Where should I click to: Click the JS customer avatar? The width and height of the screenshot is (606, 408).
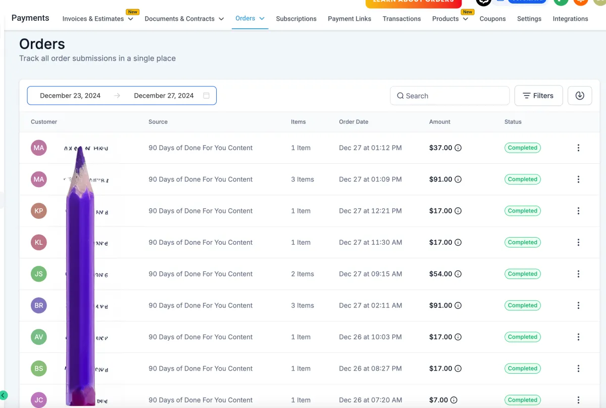point(39,274)
